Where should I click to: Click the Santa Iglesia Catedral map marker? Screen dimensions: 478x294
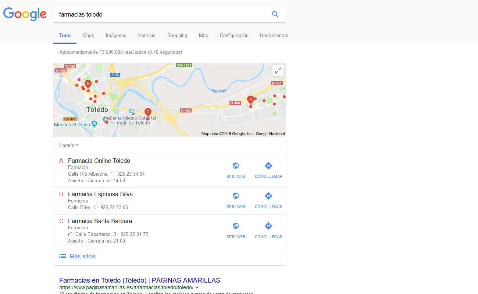pyautogui.click(x=106, y=119)
